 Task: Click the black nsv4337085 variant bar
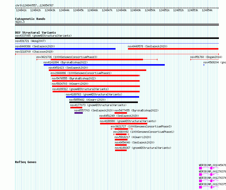117,38
